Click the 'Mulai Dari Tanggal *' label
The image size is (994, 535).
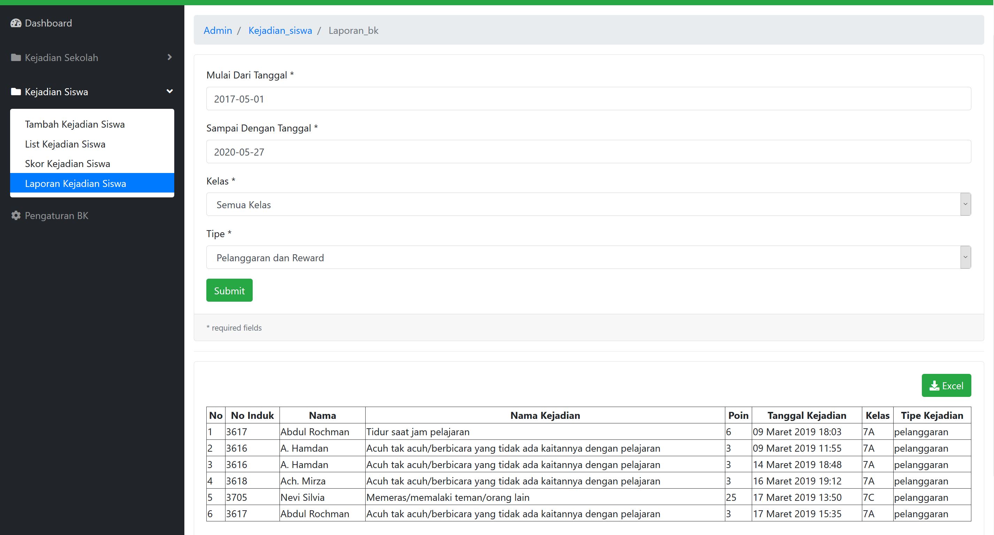click(x=250, y=75)
